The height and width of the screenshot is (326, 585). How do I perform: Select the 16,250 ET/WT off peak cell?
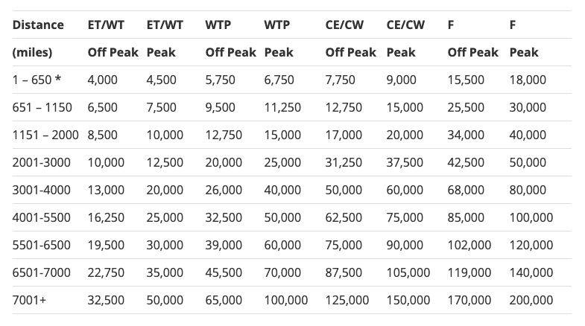click(106, 217)
